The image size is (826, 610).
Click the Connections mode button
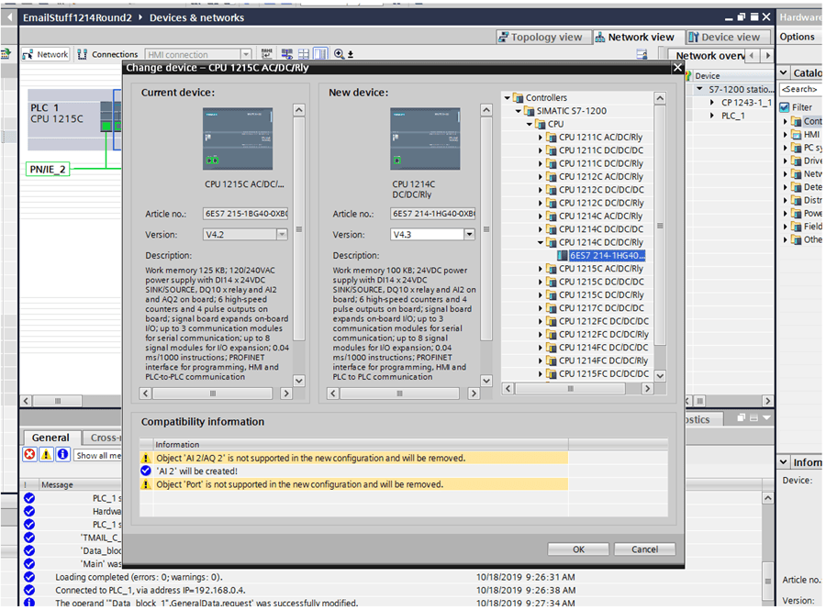107,54
